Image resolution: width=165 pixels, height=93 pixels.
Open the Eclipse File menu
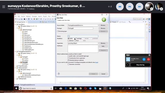[15, 16]
